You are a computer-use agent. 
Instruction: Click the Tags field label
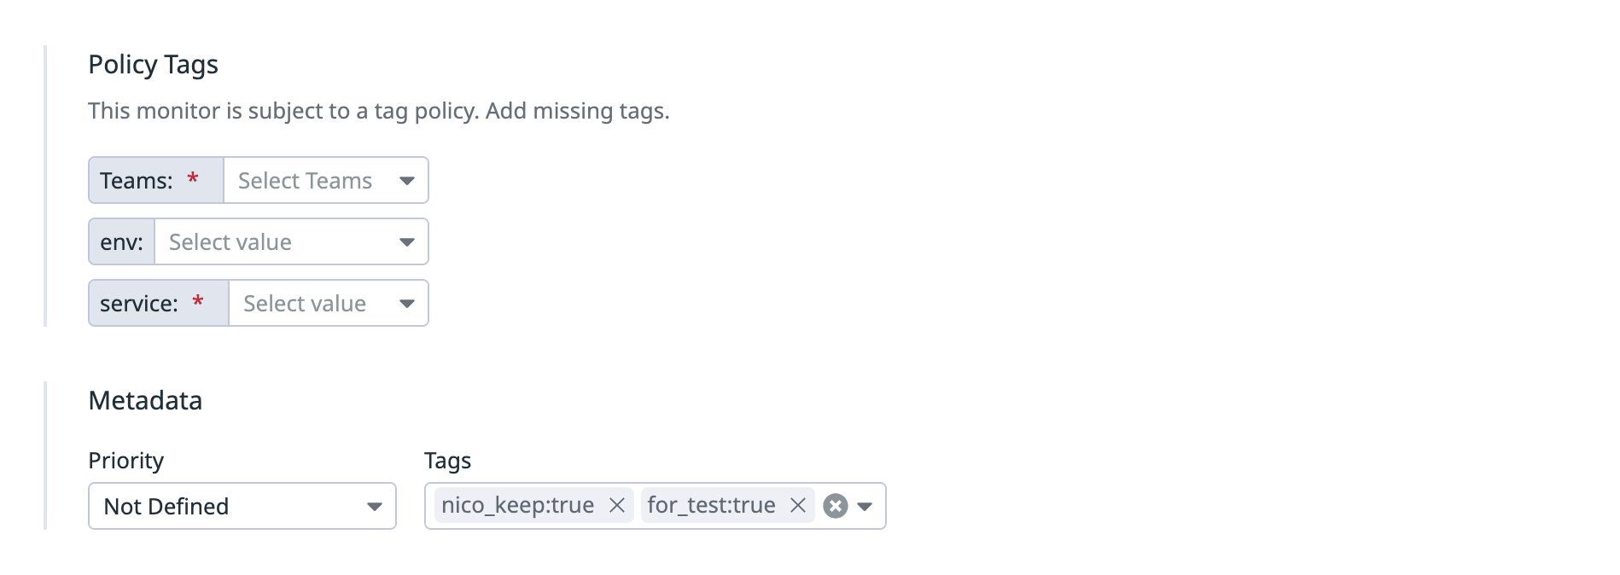click(x=447, y=461)
